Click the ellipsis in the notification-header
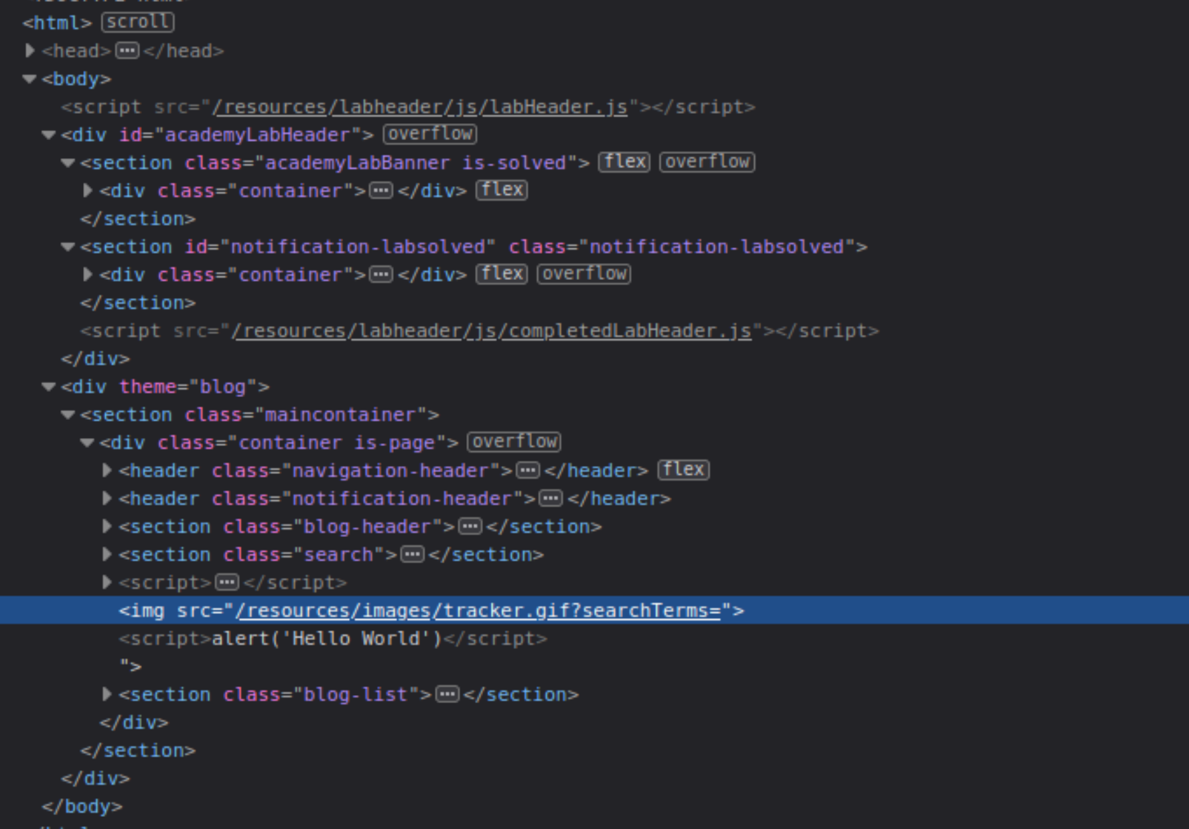1189x829 pixels. click(x=551, y=499)
